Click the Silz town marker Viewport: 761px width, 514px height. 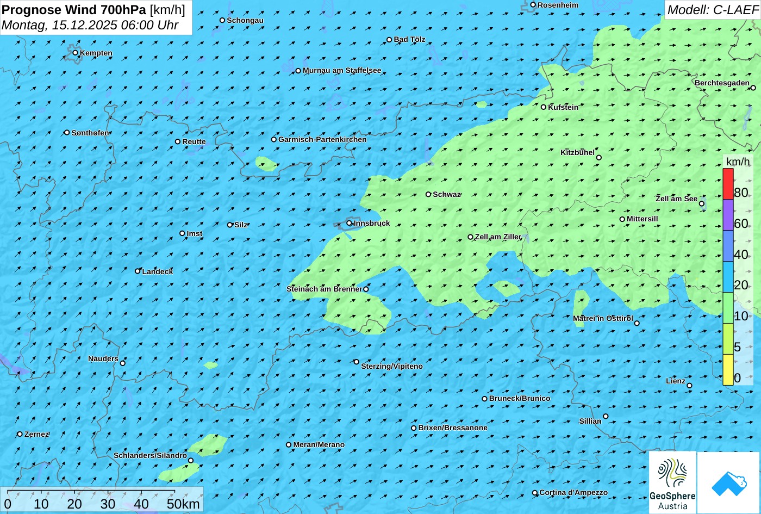tap(230, 225)
